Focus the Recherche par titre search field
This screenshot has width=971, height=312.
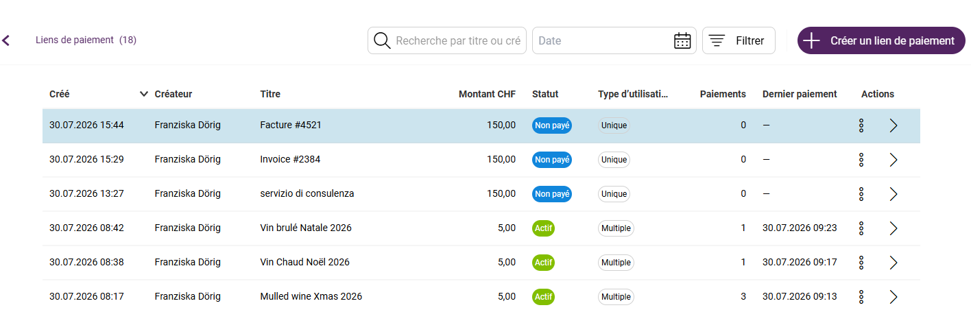(447, 40)
